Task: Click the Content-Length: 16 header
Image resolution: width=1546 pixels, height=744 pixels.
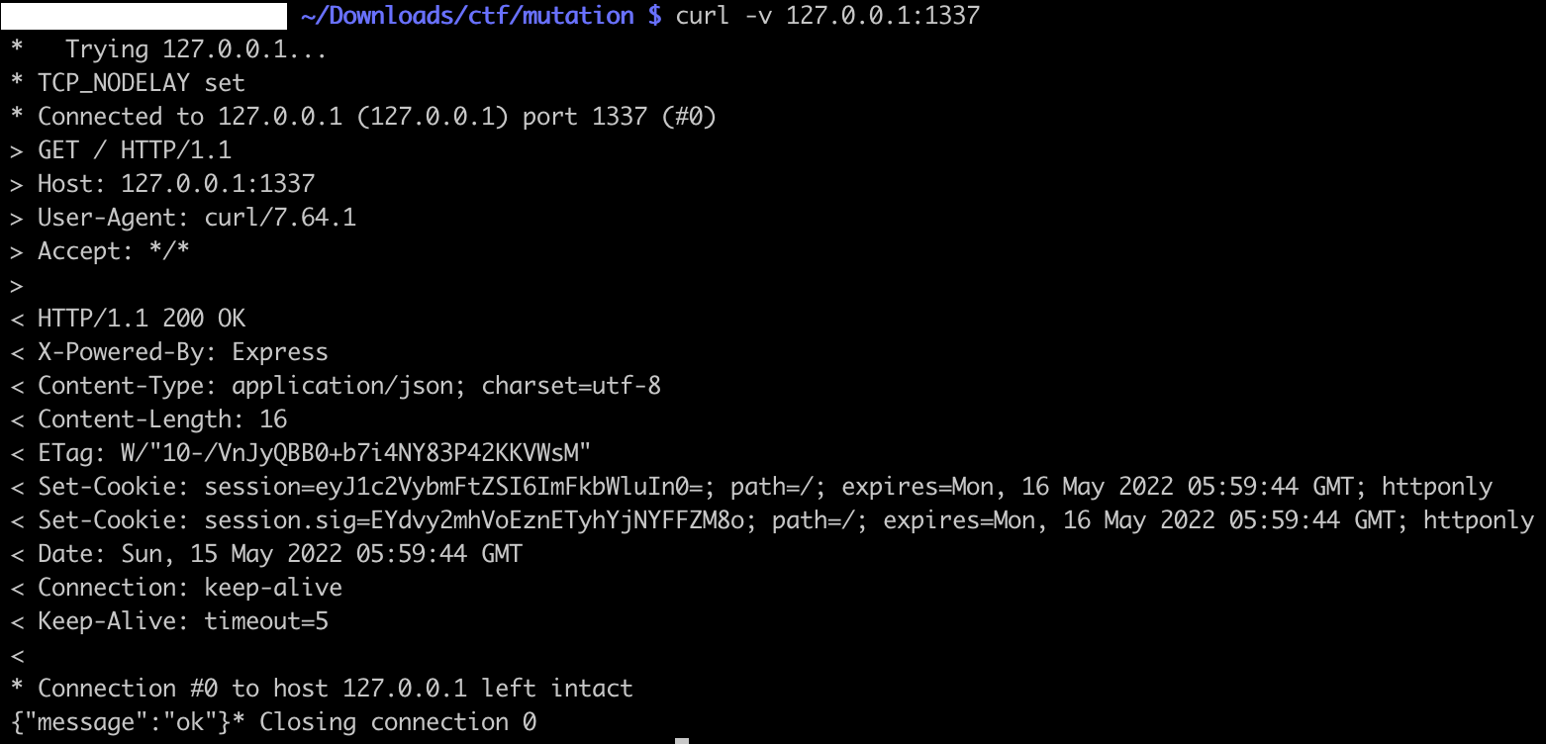Action: (x=162, y=419)
